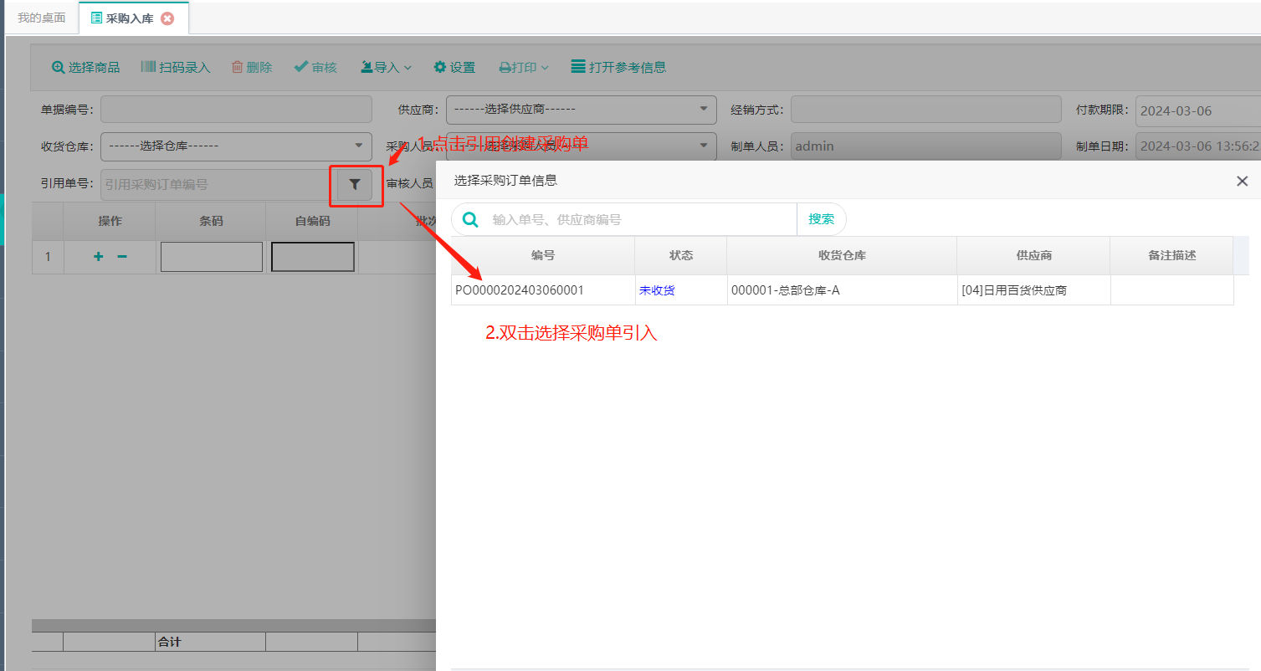Close the 选择采购订单信息 dialog
The height and width of the screenshot is (671, 1261).
[1242, 181]
